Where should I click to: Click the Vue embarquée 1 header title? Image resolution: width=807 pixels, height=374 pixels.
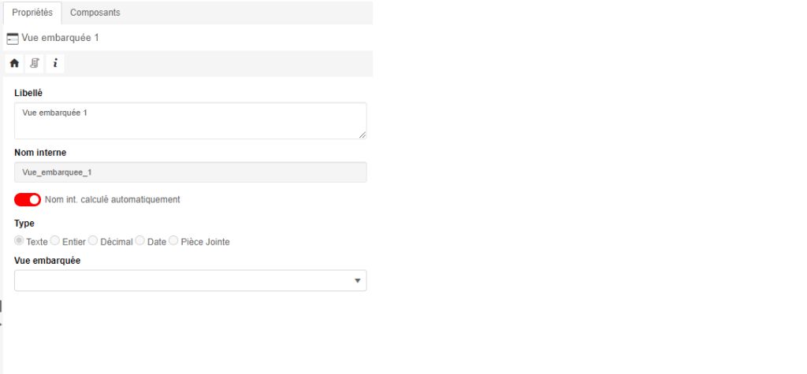(x=60, y=38)
